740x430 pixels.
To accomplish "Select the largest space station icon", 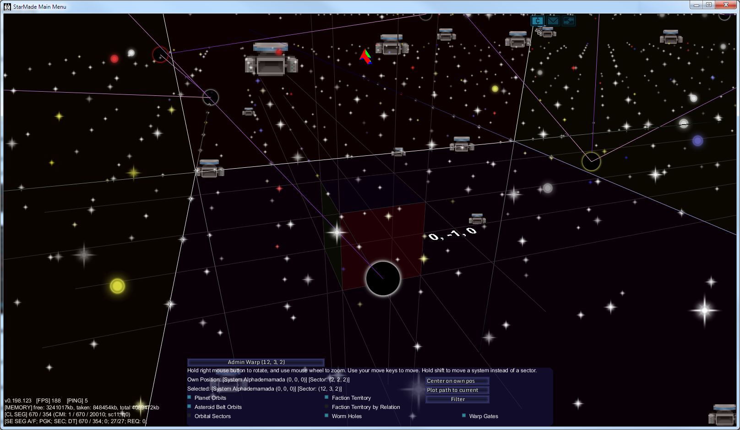I will [x=271, y=61].
